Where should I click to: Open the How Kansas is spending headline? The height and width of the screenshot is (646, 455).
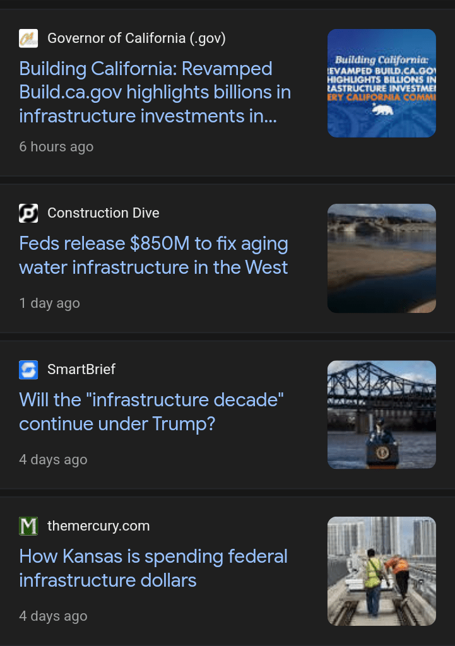[153, 568]
